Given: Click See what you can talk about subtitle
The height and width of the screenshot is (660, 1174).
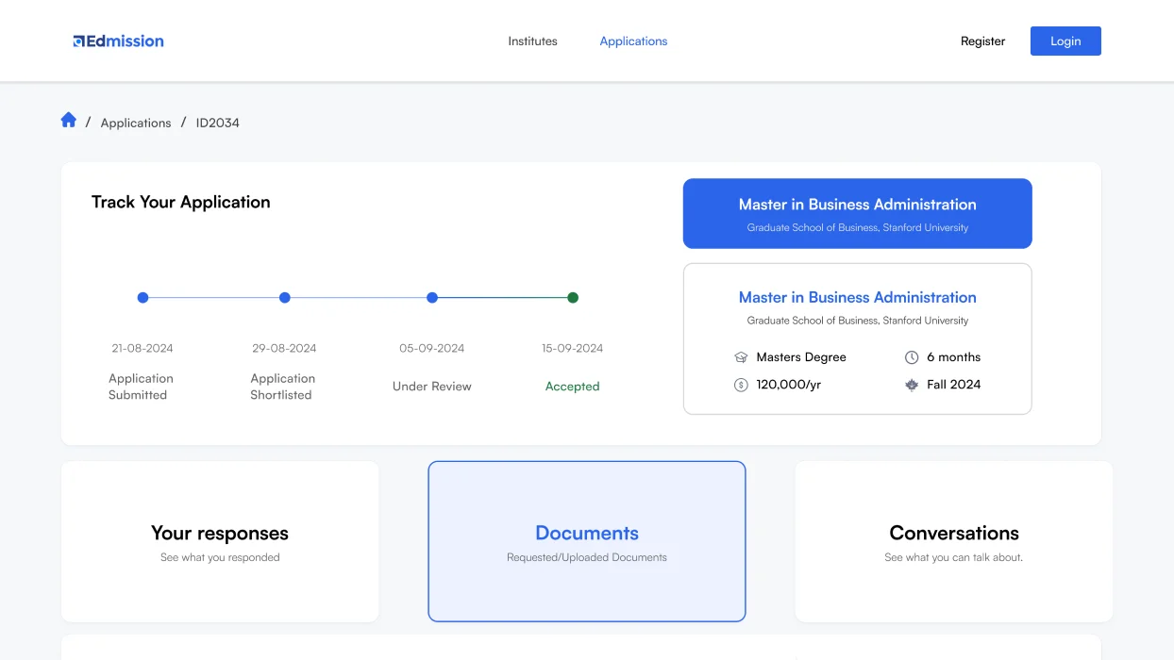Looking at the screenshot, I should (954, 557).
